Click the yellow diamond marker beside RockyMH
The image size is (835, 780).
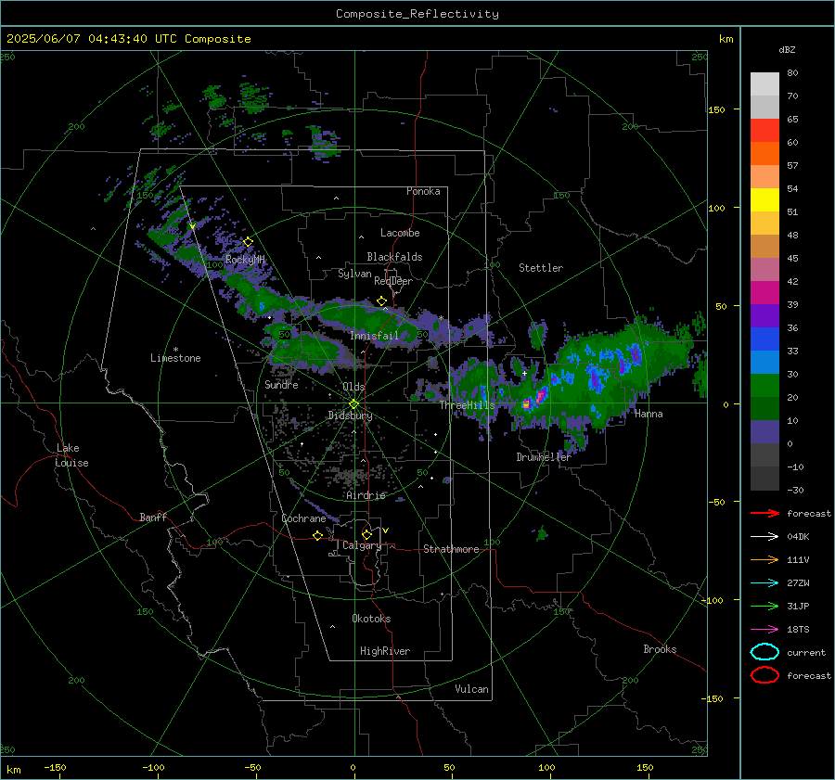point(248,242)
